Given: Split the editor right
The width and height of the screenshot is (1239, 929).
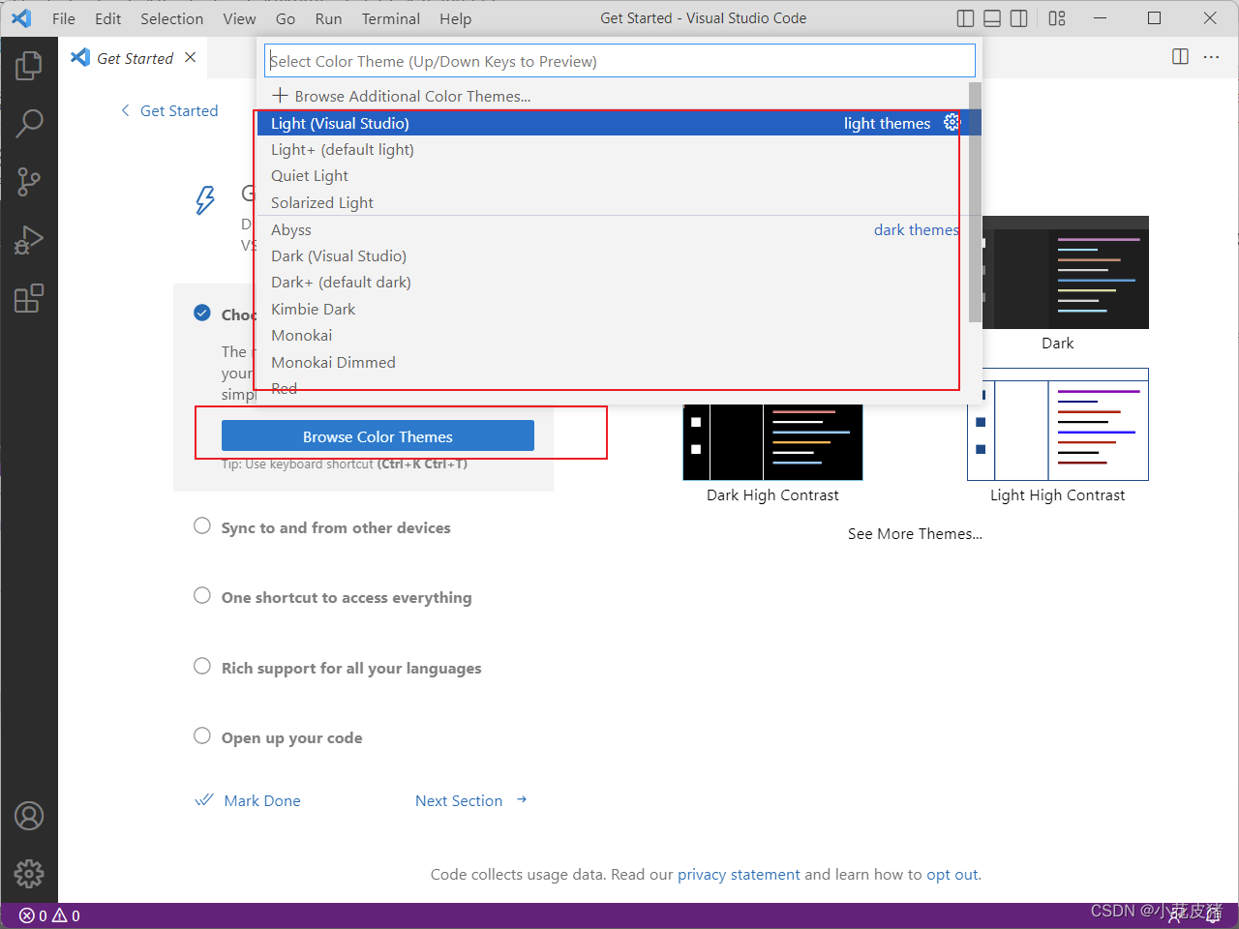Looking at the screenshot, I should pos(1180,57).
